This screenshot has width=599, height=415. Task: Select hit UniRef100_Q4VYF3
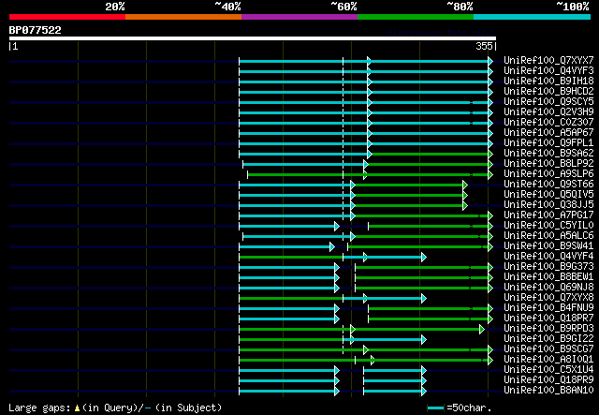pyautogui.click(x=548, y=71)
